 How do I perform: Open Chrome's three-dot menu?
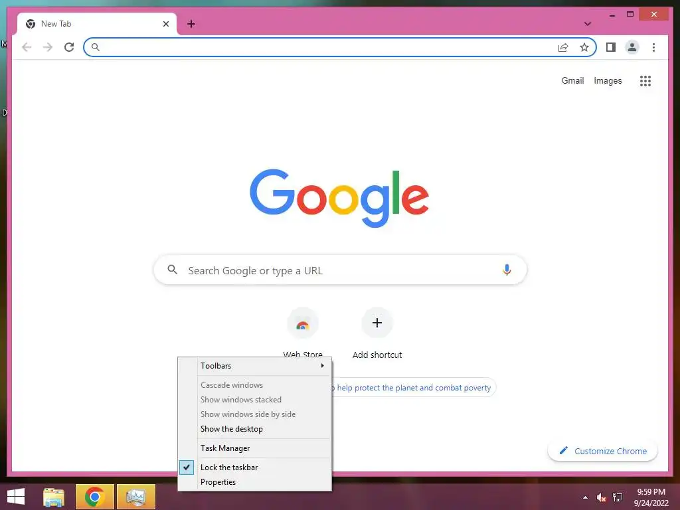[x=653, y=47]
